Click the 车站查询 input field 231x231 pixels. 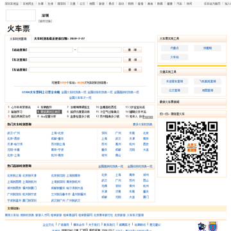coord(75,70)
